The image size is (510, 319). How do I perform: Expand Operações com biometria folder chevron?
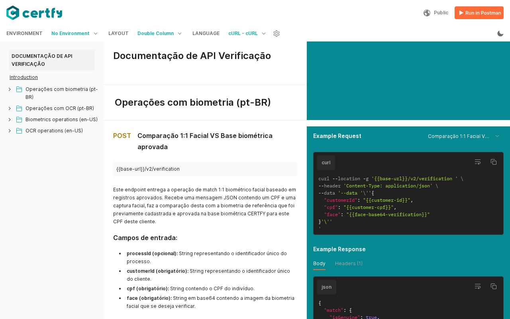(x=10, y=89)
